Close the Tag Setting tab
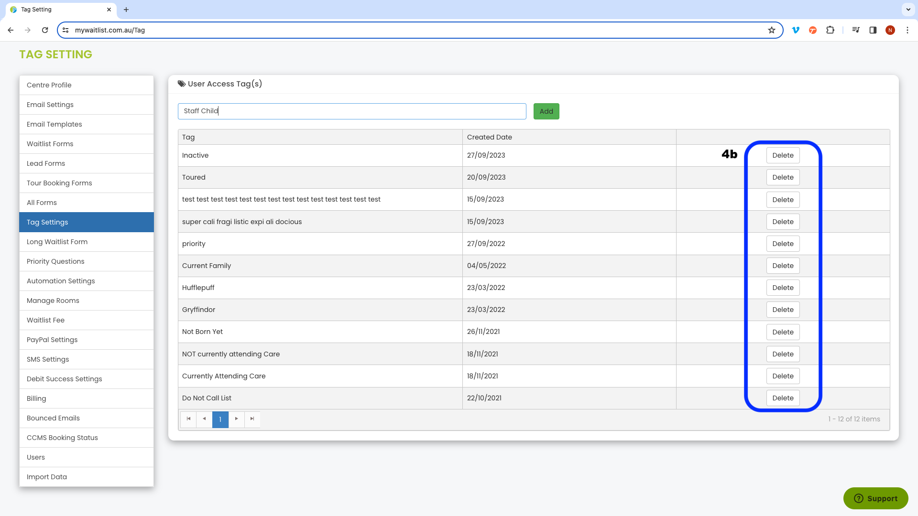 click(x=109, y=10)
